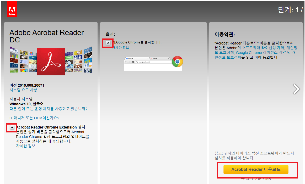The width and height of the screenshot is (305, 184).
Task: Click the Acrobat Reader 다운로드 button
Action: (256, 169)
